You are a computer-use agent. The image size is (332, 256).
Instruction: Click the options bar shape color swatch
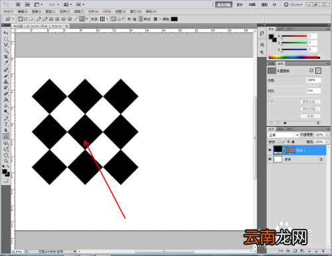click(174, 19)
